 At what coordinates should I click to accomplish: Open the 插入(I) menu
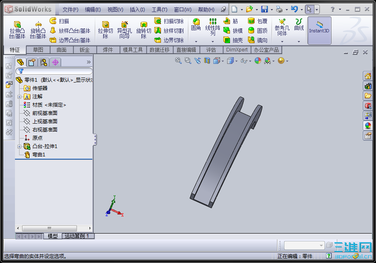pyautogui.click(x=137, y=10)
